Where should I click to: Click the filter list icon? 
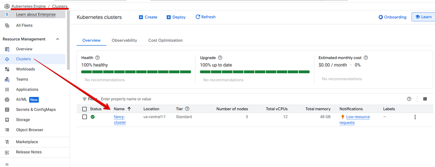tap(85, 99)
